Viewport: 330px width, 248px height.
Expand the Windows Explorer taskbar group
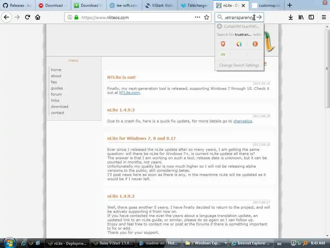[226, 243]
